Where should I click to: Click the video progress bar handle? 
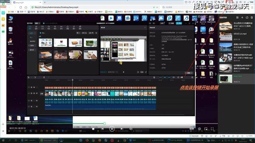pyautogui.click(x=104, y=124)
